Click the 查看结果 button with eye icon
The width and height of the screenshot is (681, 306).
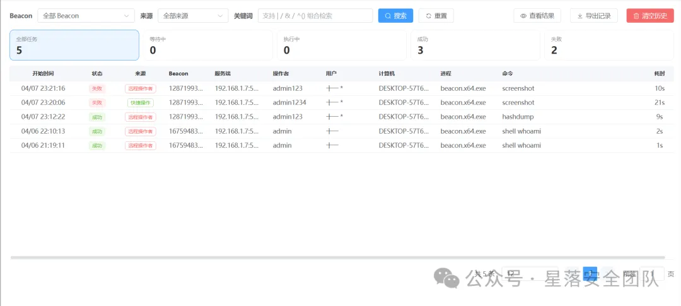[x=537, y=16]
